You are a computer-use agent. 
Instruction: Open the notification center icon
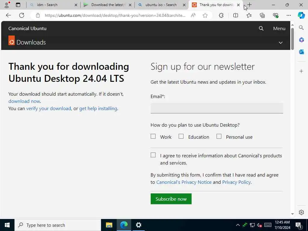pyautogui.click(x=298, y=225)
